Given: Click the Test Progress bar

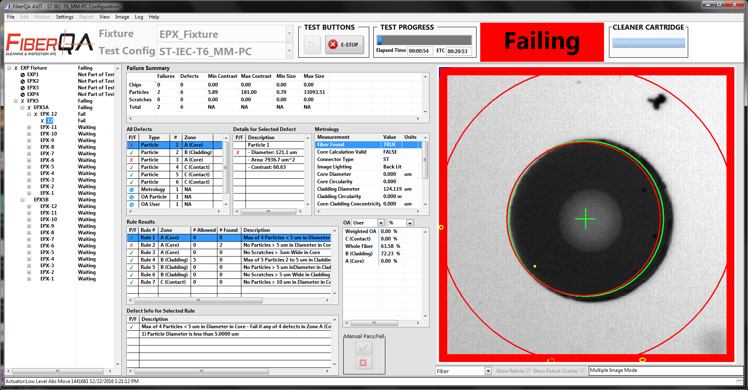Looking at the screenshot, I should pos(424,40).
